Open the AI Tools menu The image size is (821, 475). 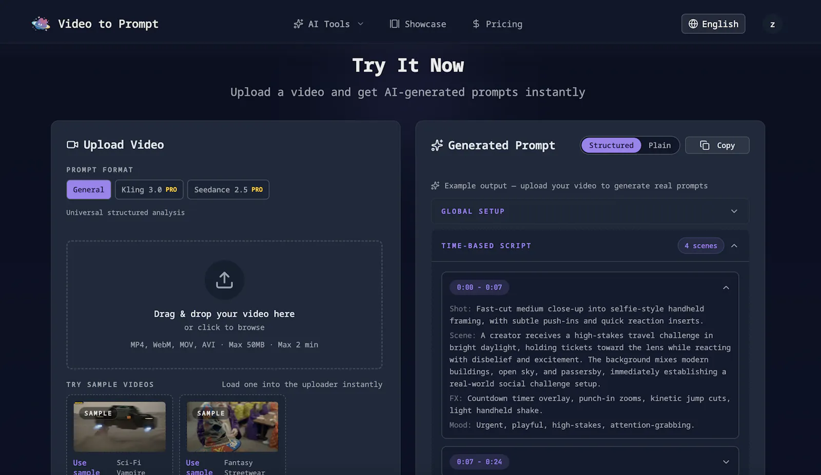tap(328, 24)
